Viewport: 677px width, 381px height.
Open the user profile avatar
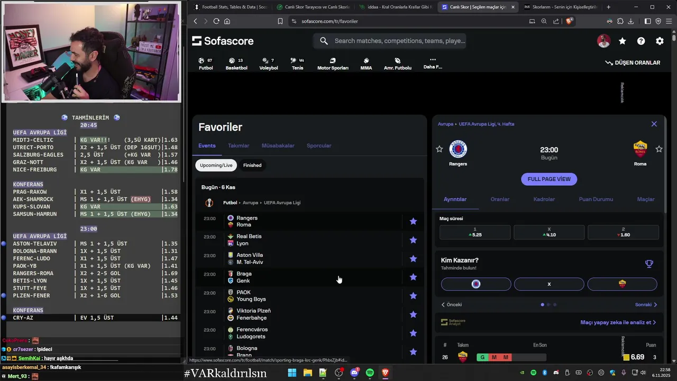(x=603, y=41)
